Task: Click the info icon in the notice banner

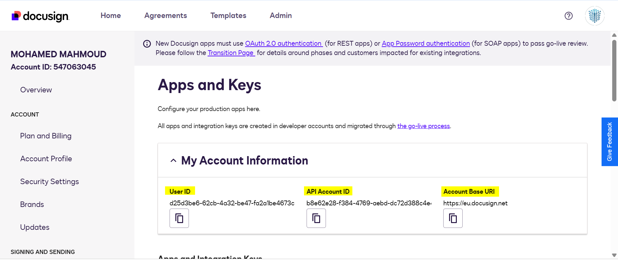Action: pyautogui.click(x=147, y=44)
